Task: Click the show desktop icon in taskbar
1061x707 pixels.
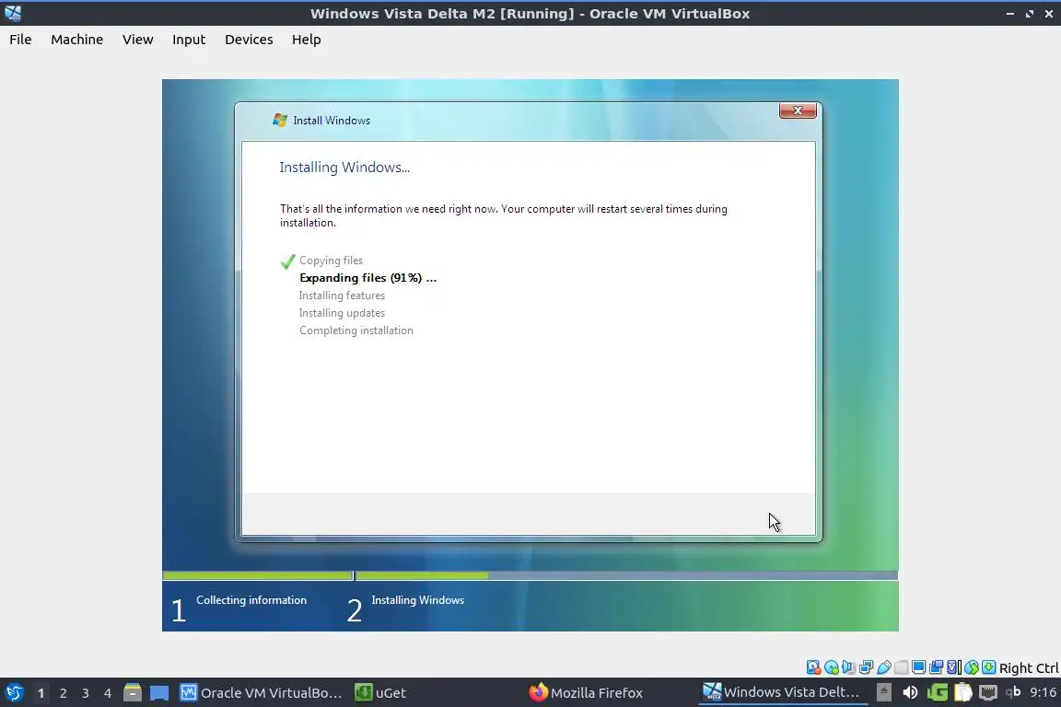Action: click(x=159, y=693)
